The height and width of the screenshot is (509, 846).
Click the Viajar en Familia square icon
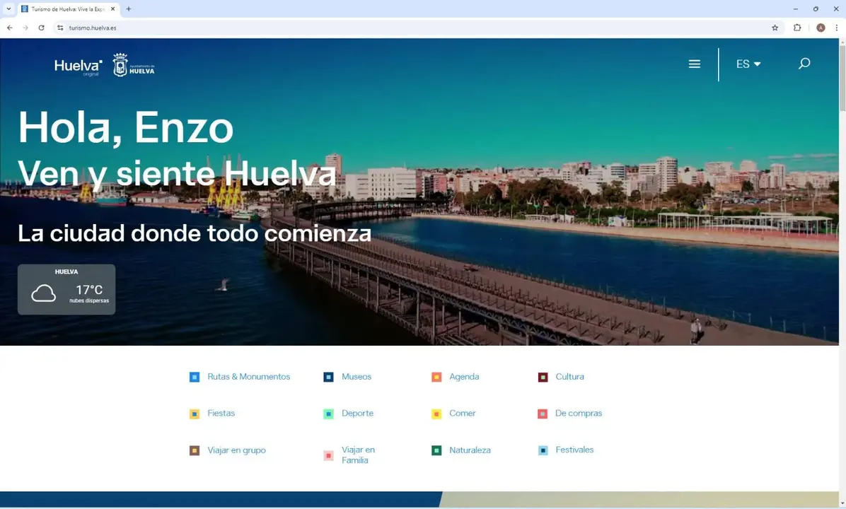328,455
